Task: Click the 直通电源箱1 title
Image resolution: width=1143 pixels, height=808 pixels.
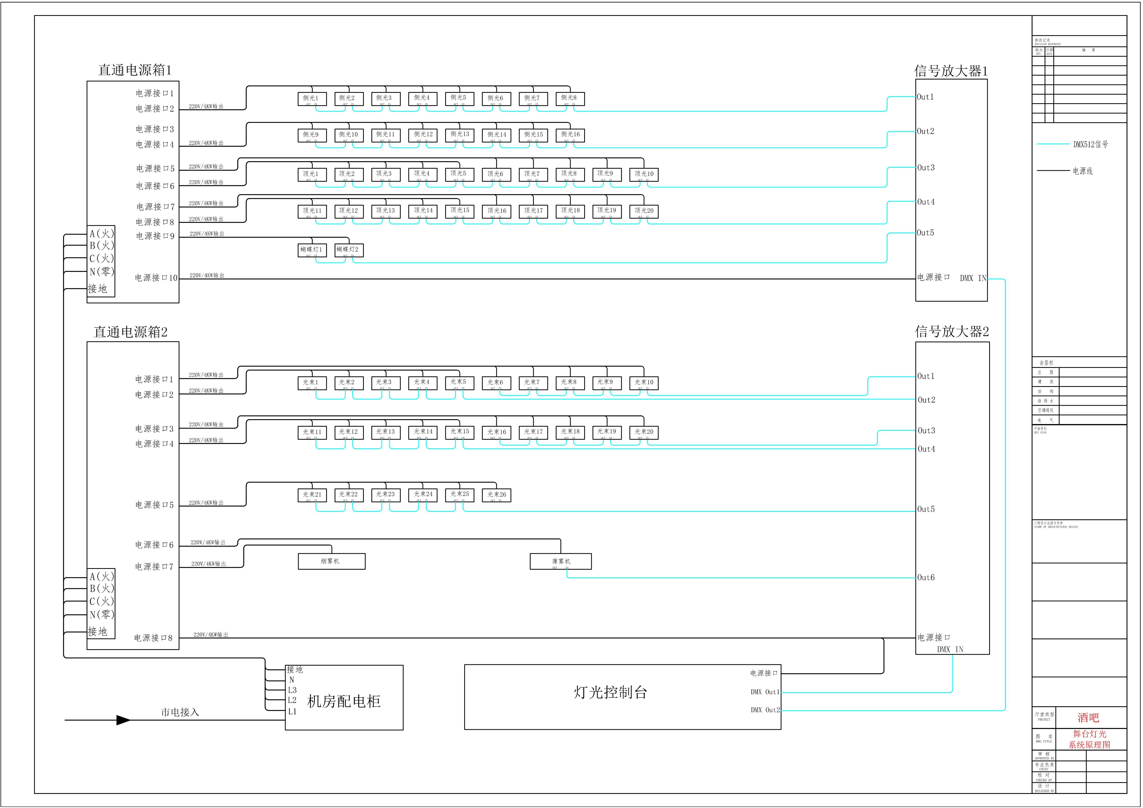Action: [x=135, y=70]
